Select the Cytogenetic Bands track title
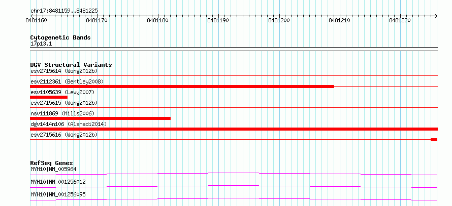Image resolution: width=452 pixels, height=206 pixels. click(60, 37)
